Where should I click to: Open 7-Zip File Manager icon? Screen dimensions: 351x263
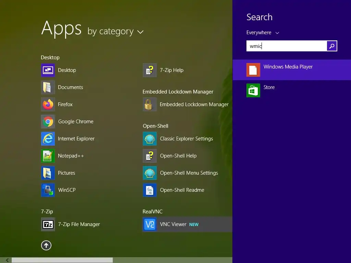pos(48,224)
